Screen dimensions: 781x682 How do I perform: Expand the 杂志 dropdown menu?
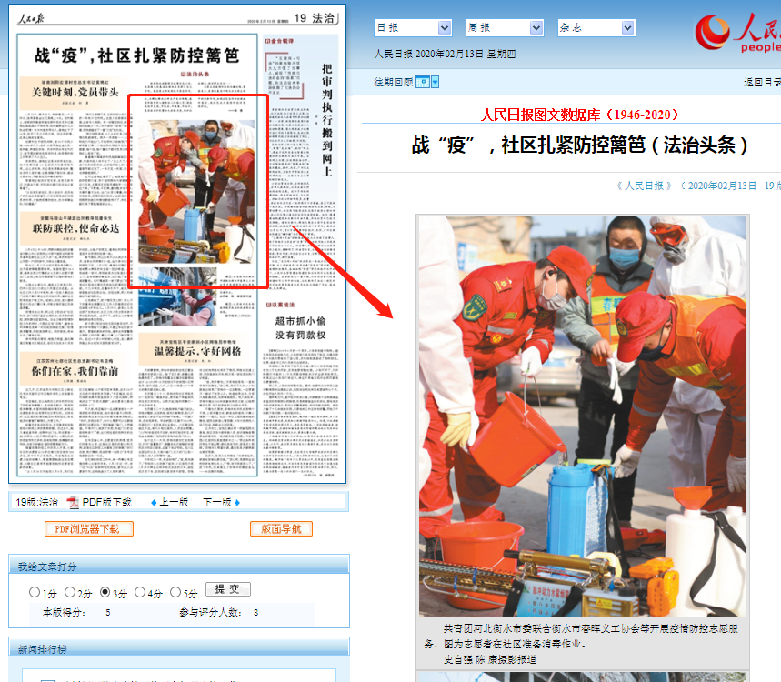[x=596, y=28]
